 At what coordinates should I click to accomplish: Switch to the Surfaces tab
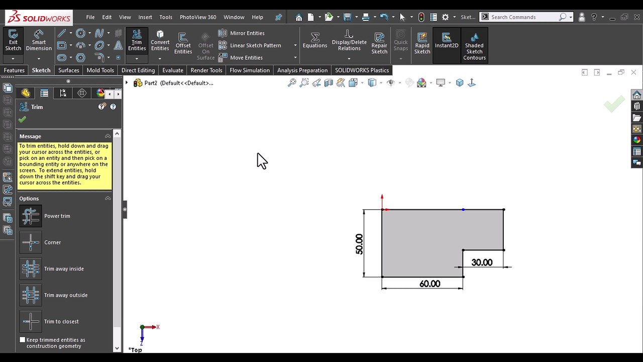coord(69,70)
